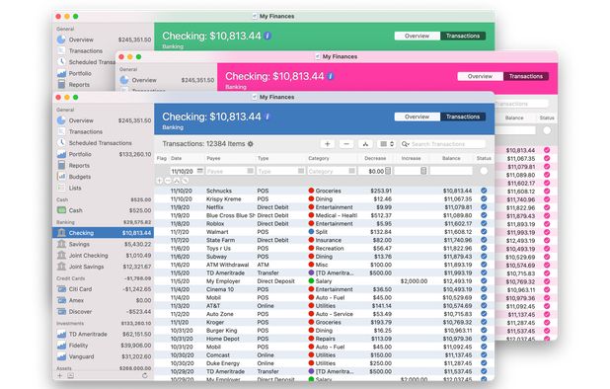This screenshot has height=389, width=610.
Task: Toggle the status circle in the new entry row
Action: (x=484, y=171)
